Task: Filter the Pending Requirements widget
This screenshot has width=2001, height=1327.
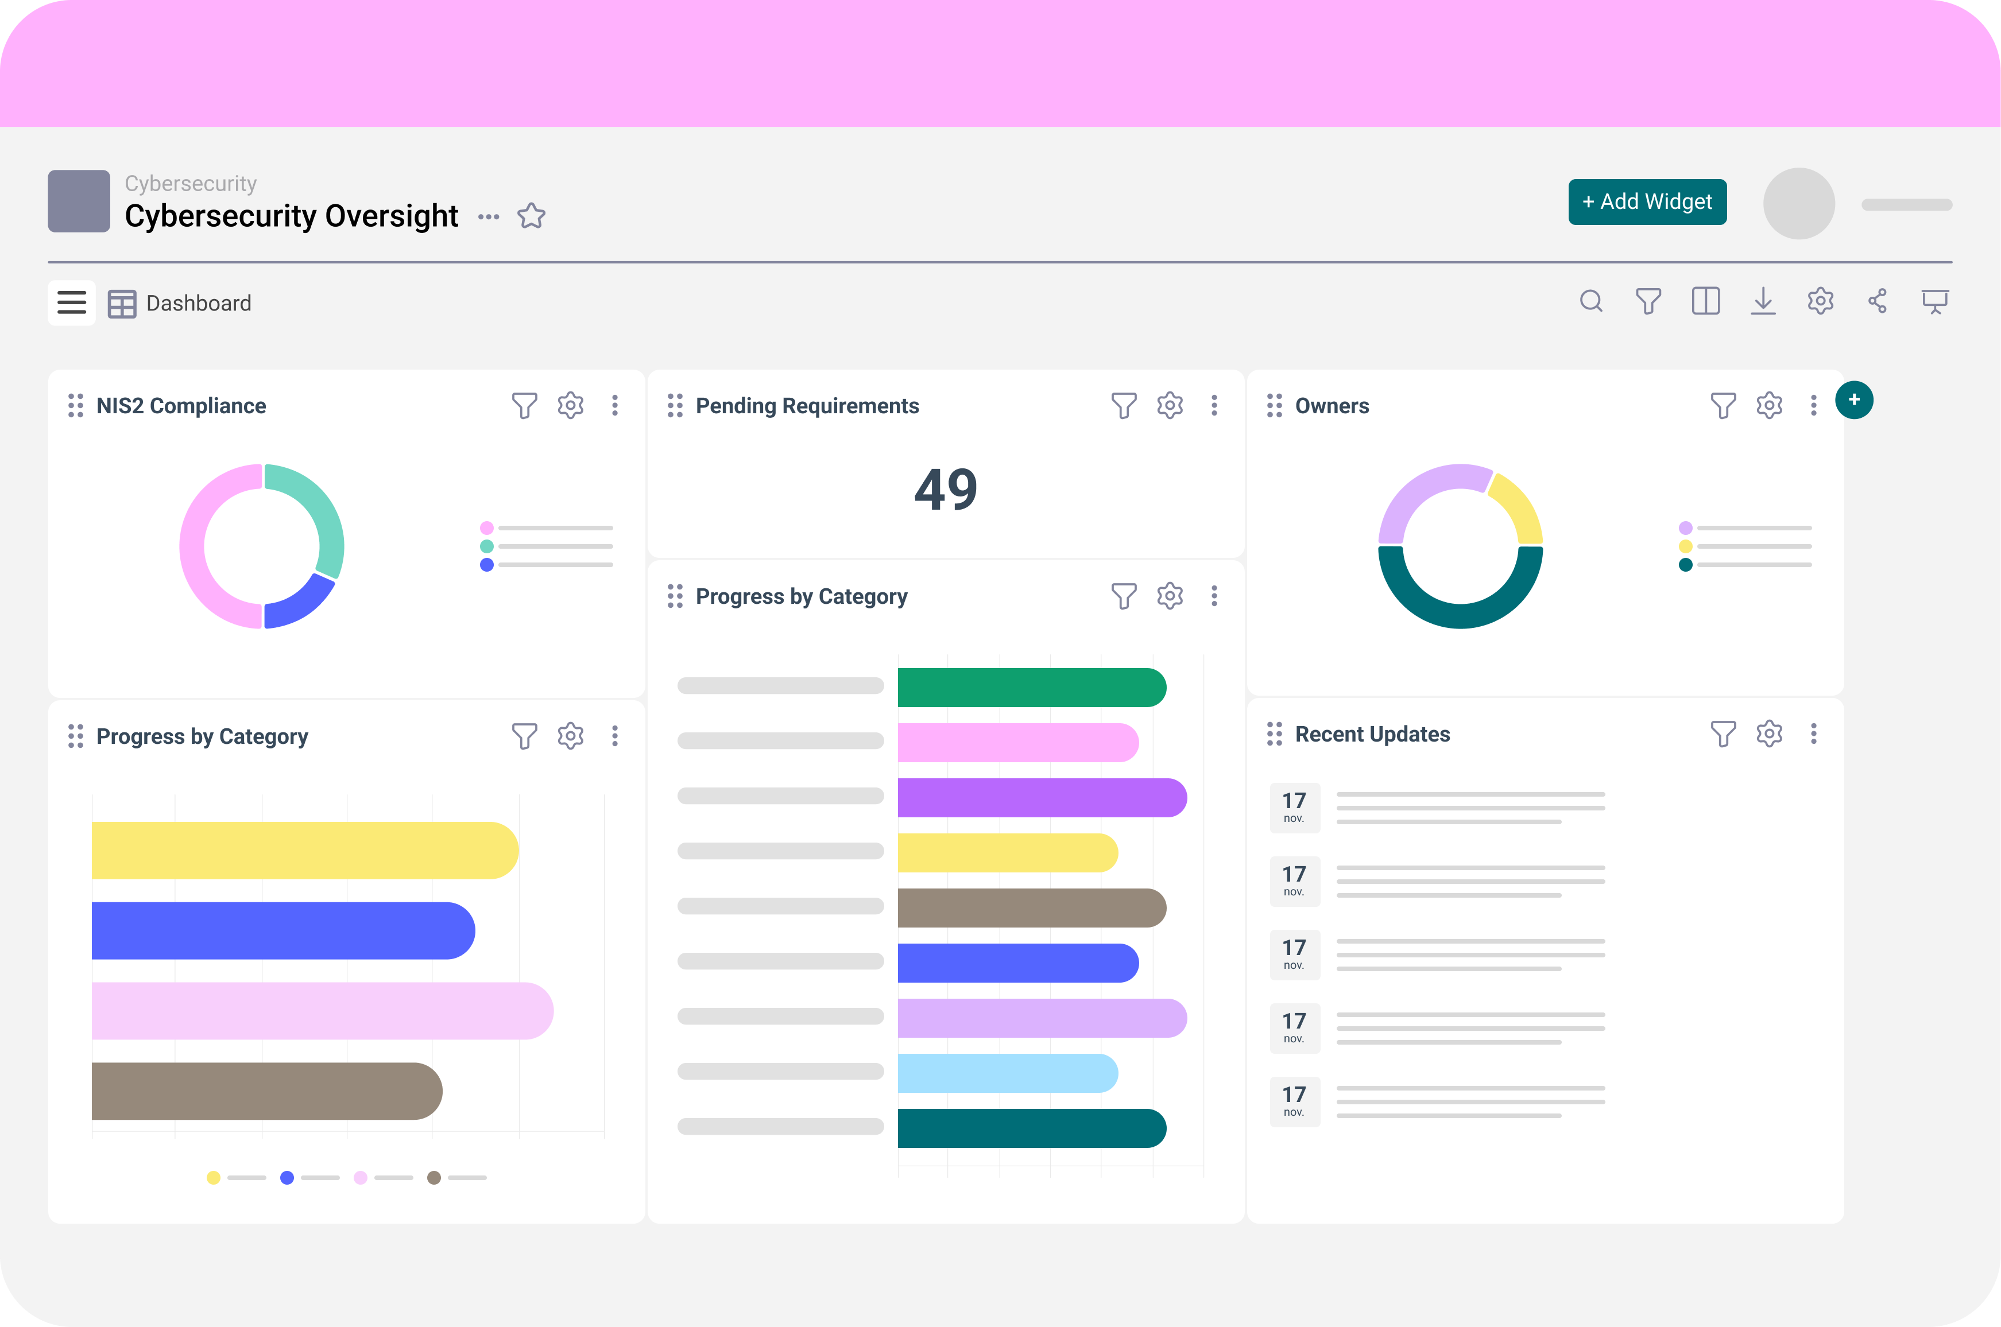Action: pos(1123,406)
